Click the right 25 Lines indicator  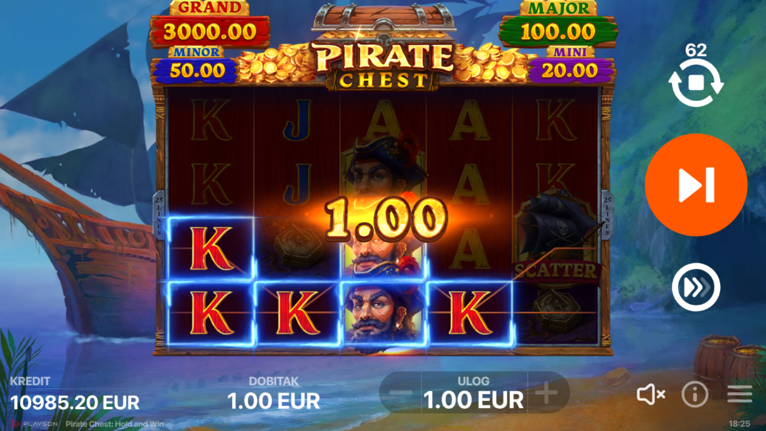pos(608,215)
